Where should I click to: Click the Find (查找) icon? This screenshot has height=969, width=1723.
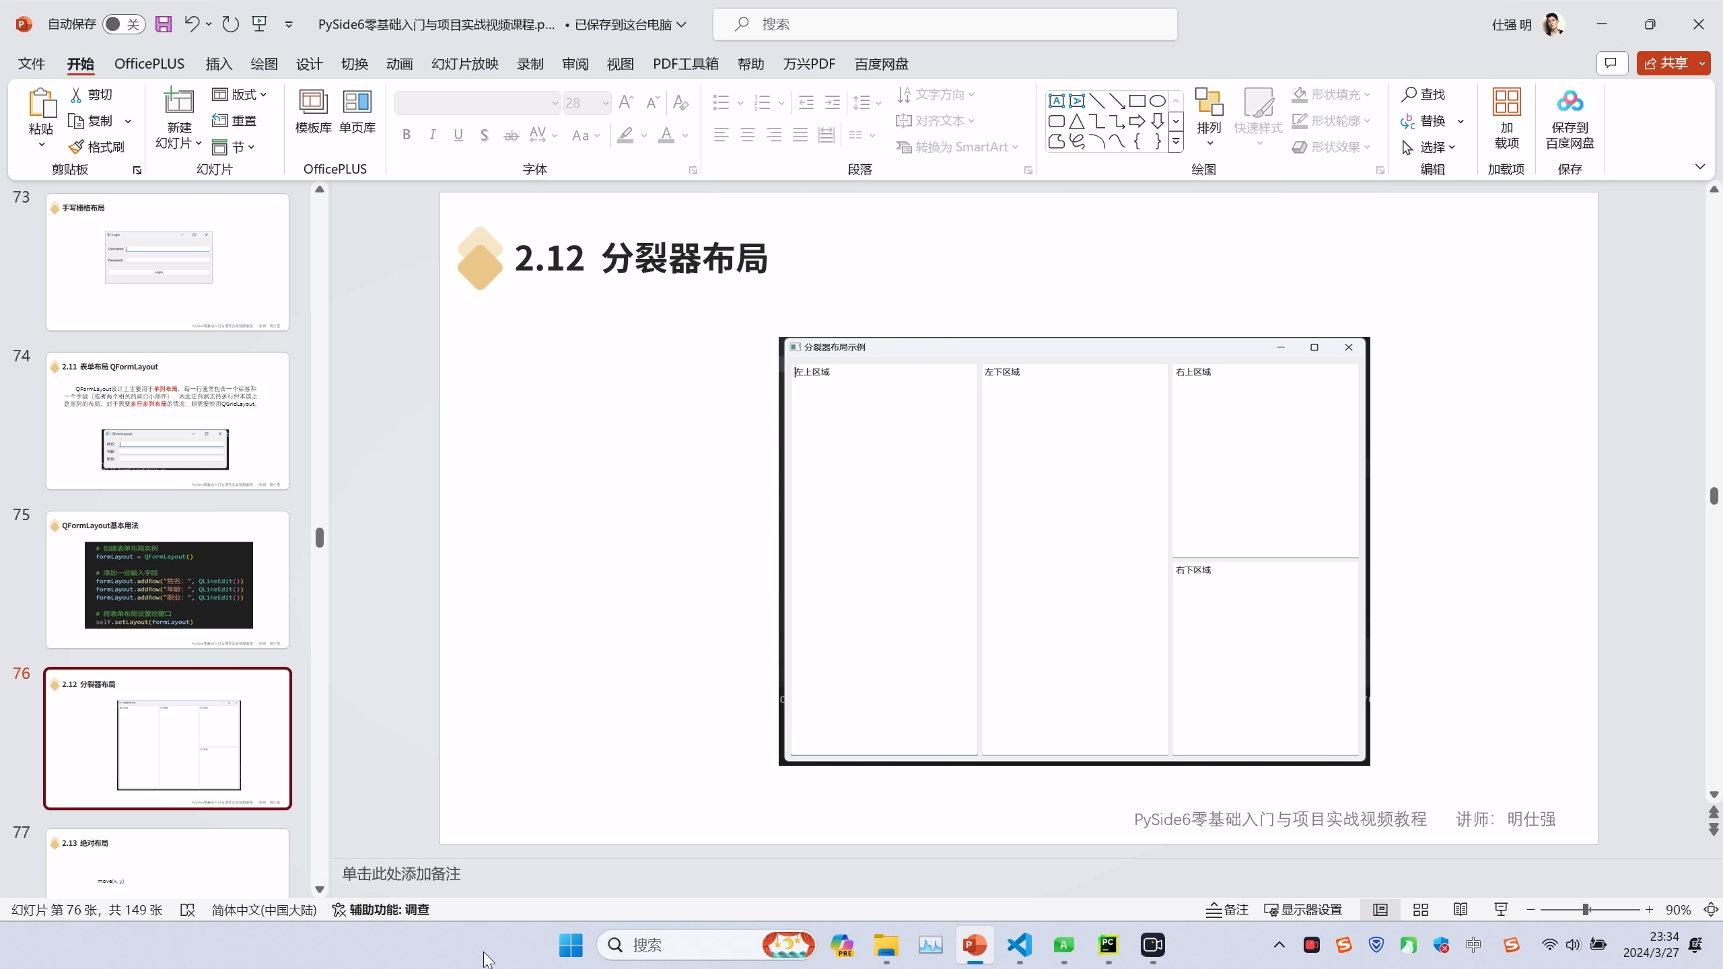1425,94
